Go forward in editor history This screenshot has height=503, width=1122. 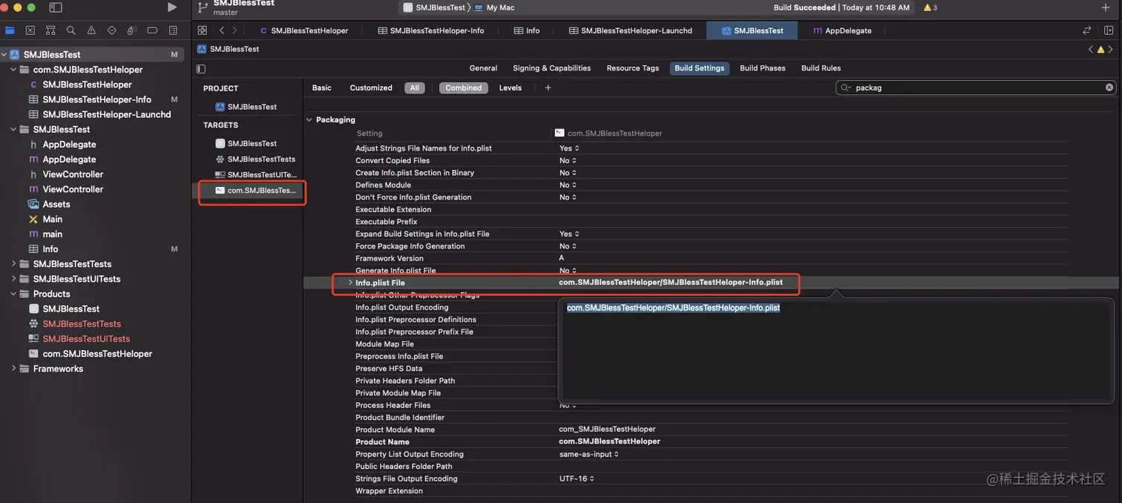pos(234,30)
